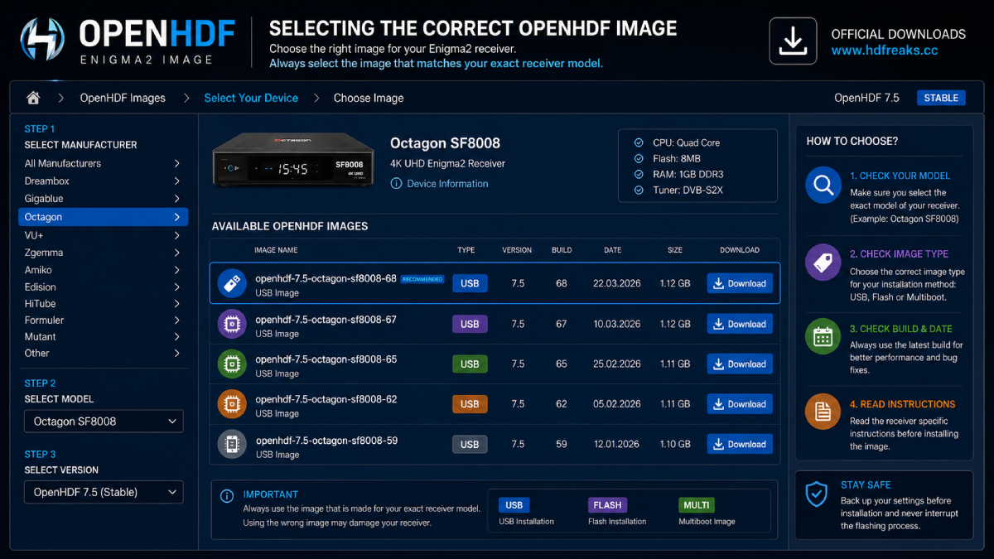Click the USB stick icon for build 68

[232, 284]
